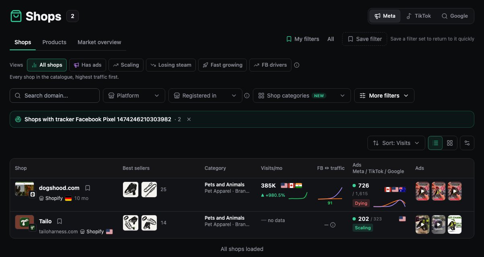Click the Shops shopping bag logo icon
Screen dimensions: 484x257
point(16,16)
